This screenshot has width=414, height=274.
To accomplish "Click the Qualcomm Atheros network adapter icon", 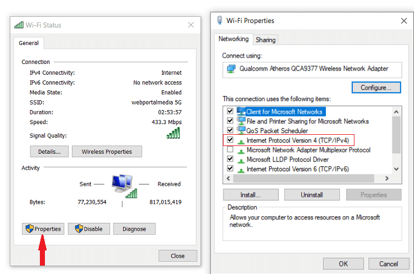I will 231,69.
